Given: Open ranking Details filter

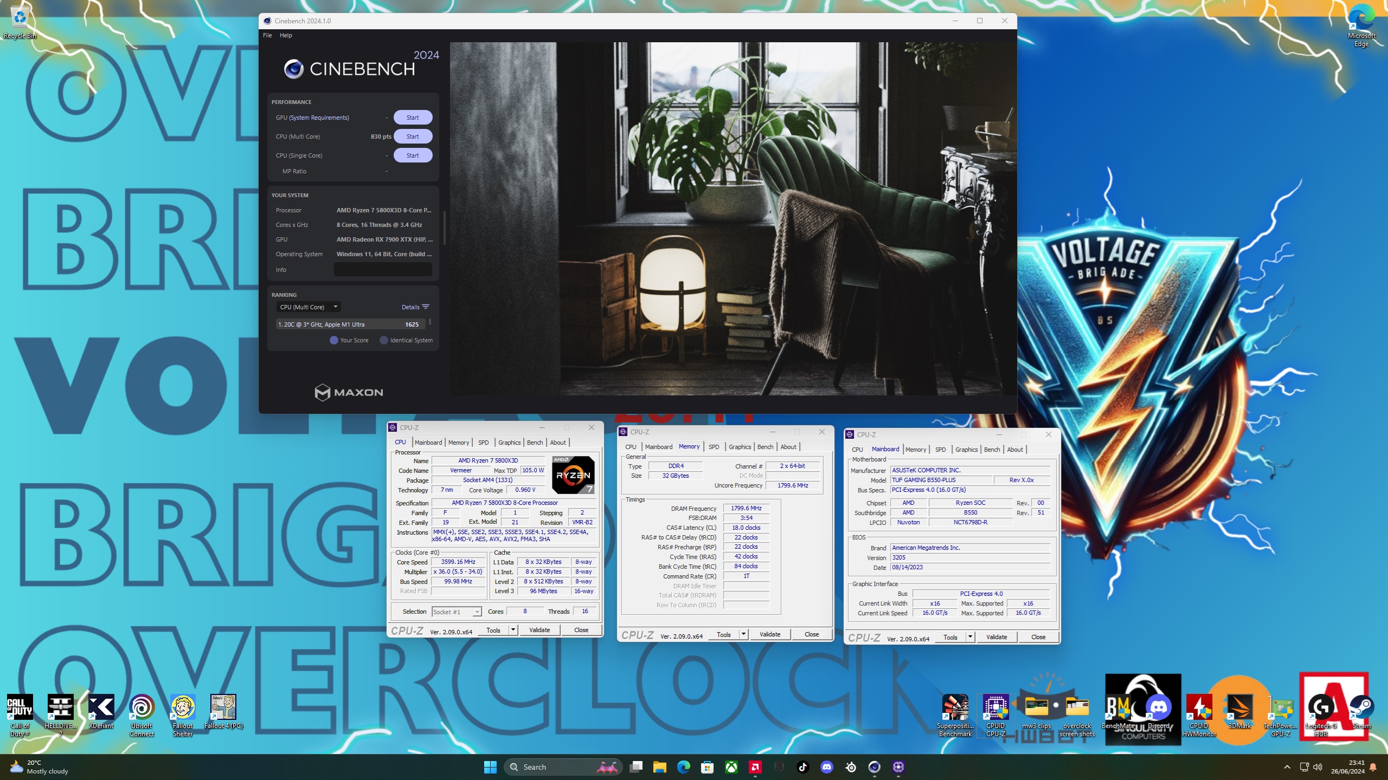Looking at the screenshot, I should pyautogui.click(x=415, y=307).
